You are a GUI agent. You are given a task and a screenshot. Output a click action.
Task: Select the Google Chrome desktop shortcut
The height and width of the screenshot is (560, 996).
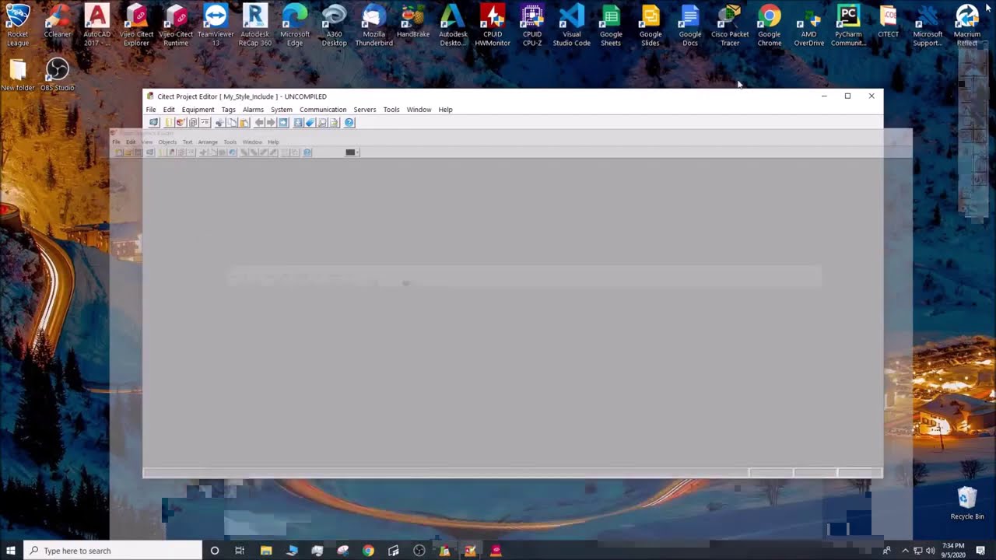click(769, 25)
